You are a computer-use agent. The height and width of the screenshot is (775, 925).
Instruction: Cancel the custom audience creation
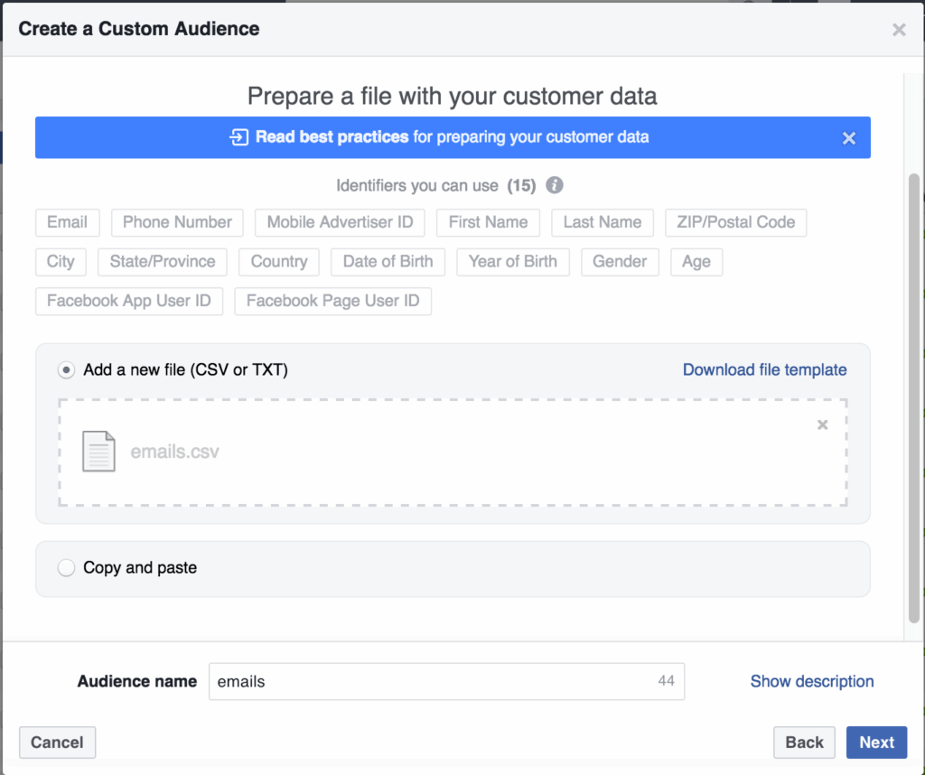pyautogui.click(x=57, y=742)
